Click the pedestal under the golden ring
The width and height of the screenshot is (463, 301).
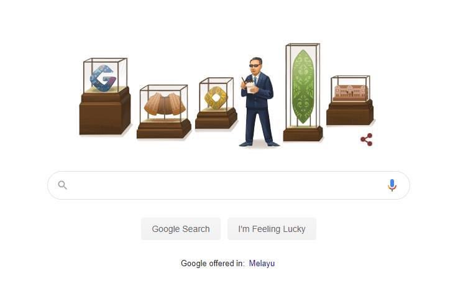(x=216, y=119)
